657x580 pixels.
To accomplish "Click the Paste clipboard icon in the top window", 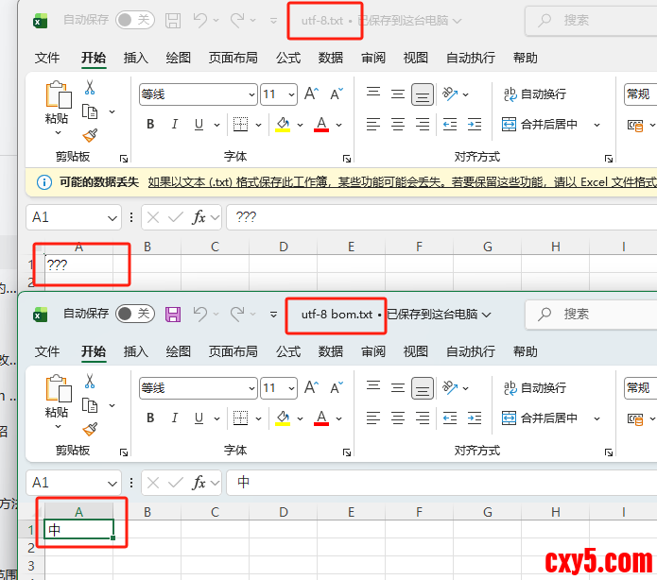I will click(x=59, y=95).
